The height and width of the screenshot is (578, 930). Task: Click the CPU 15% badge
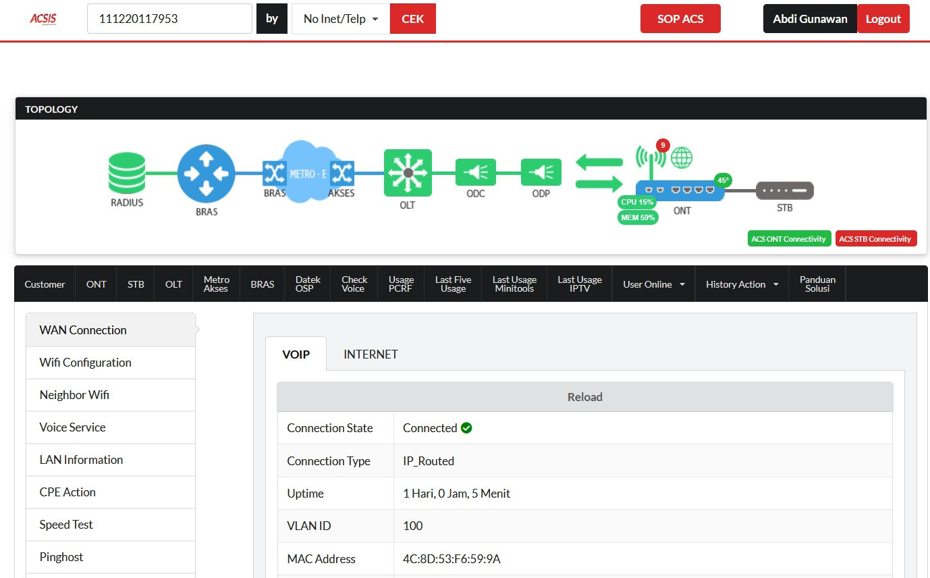[637, 202]
